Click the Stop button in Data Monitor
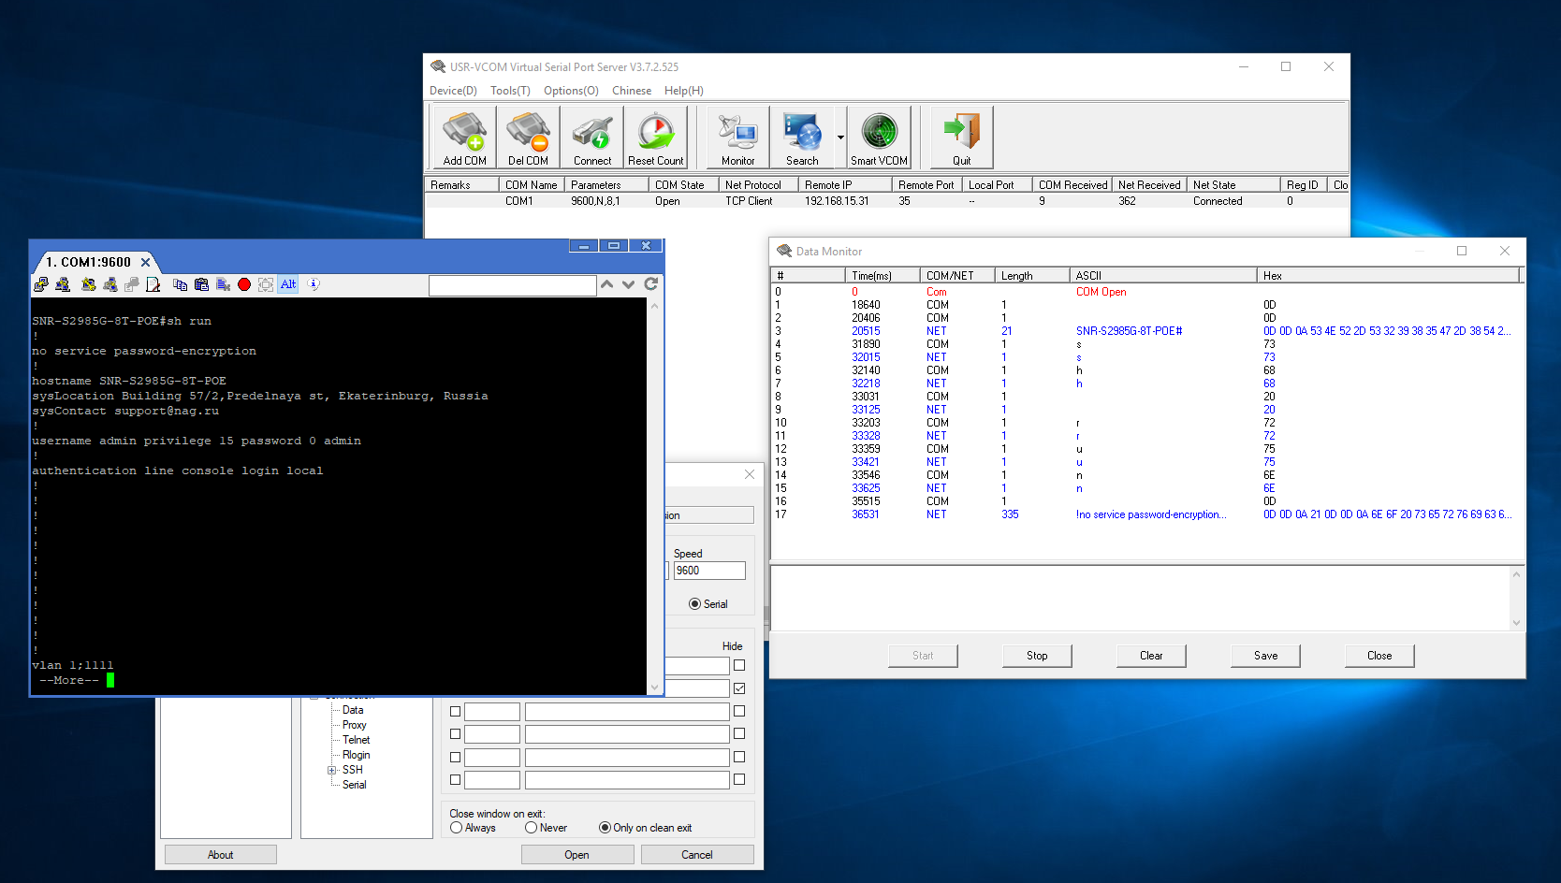Viewport: 1561px width, 883px height. 1037,656
